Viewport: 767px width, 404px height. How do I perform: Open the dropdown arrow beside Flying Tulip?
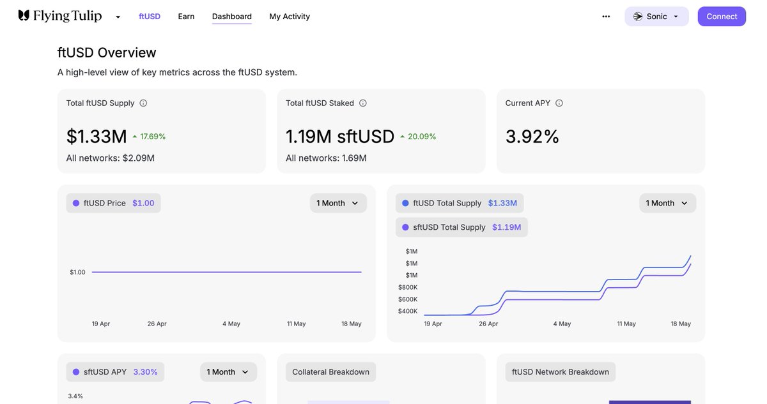118,17
